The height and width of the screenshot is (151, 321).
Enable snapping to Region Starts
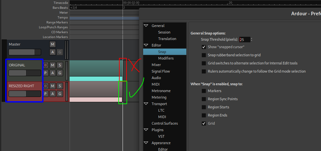coord(204,107)
